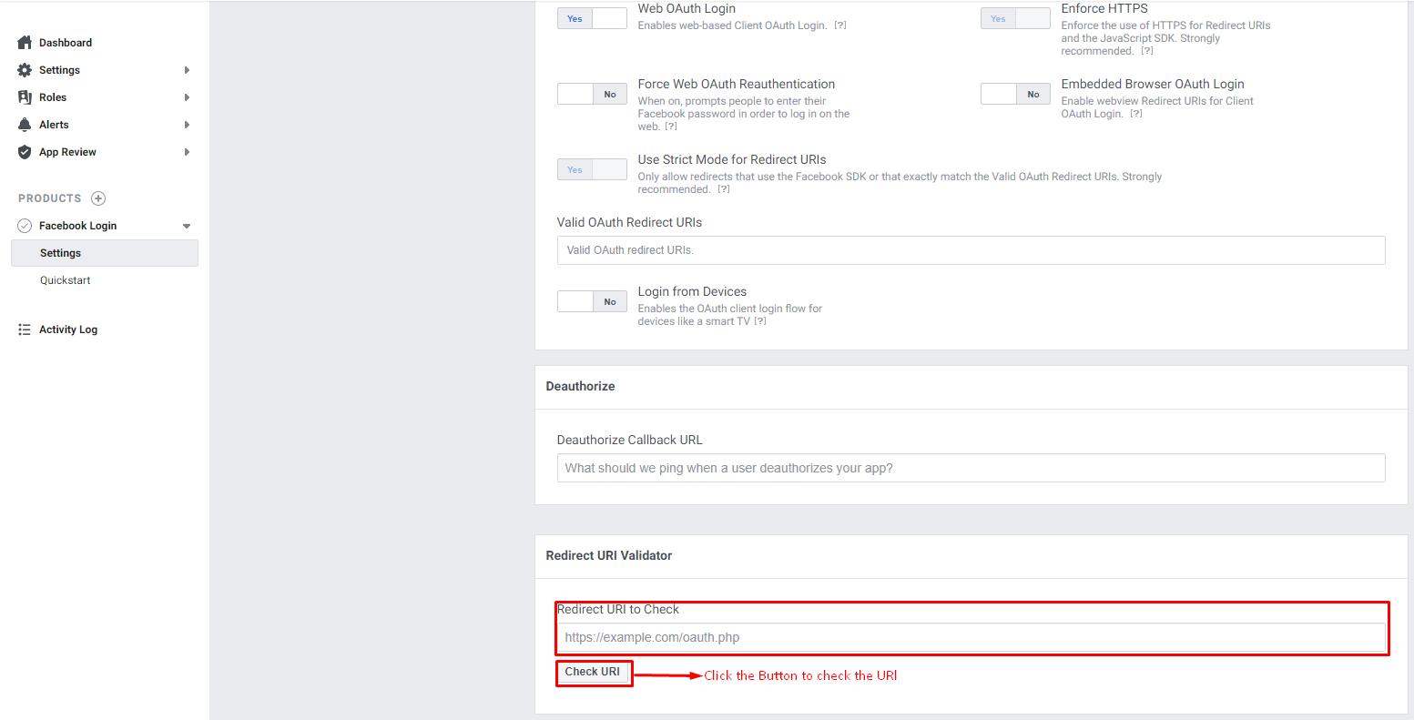This screenshot has height=720, width=1414.
Task: Click the Roles badge icon
Action: click(25, 97)
